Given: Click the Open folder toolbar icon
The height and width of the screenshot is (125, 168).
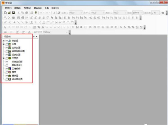Looking at the screenshot, I should tap(9, 13).
